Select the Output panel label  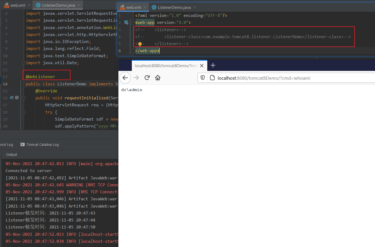click(x=12, y=154)
